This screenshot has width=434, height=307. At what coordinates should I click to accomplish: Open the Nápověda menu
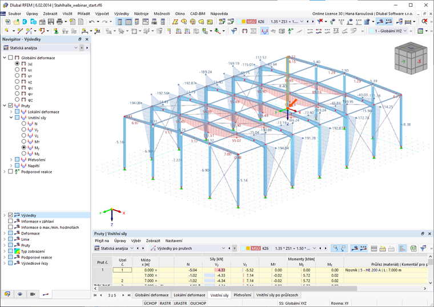click(219, 14)
